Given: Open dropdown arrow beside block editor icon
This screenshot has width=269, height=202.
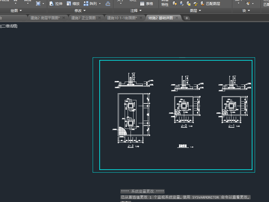Looking at the screenshot, I should point(253,3).
